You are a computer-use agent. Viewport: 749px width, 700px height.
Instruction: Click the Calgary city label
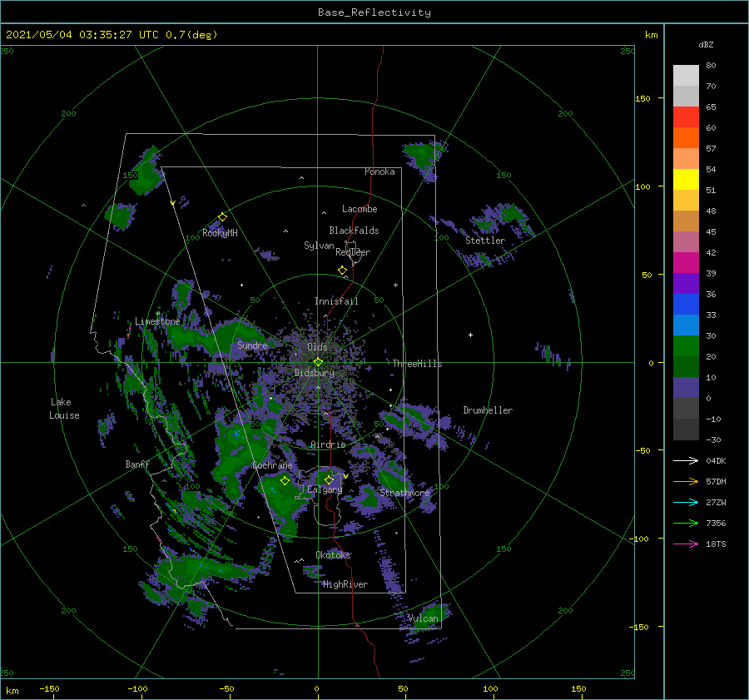point(325,489)
